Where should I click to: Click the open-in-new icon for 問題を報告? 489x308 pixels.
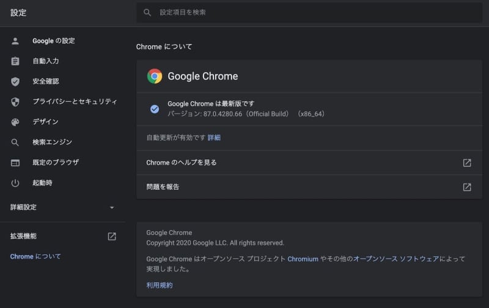467,187
